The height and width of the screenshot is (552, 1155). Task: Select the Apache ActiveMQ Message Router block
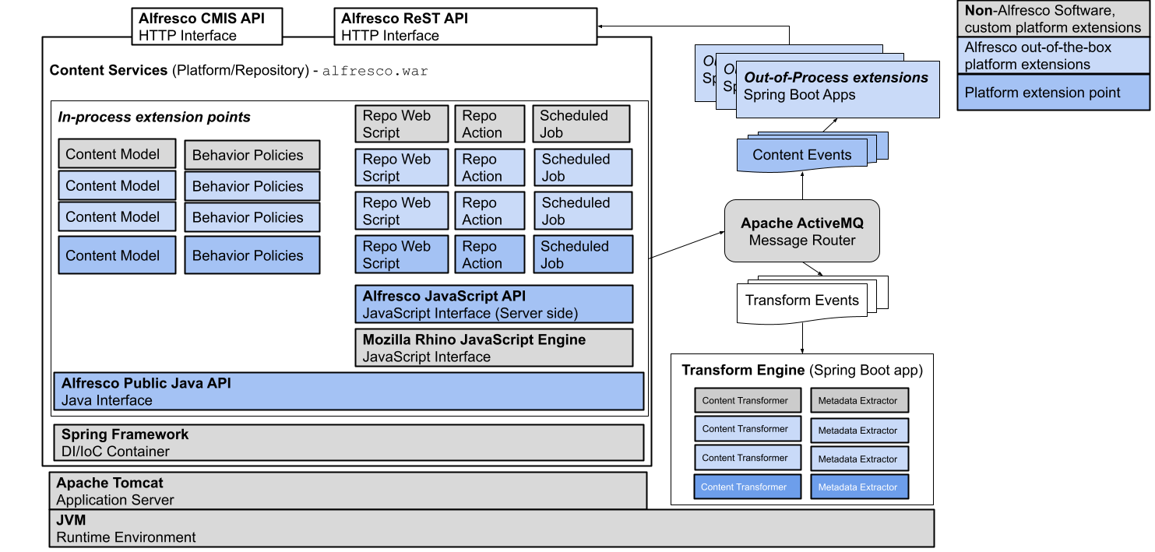tap(801, 230)
